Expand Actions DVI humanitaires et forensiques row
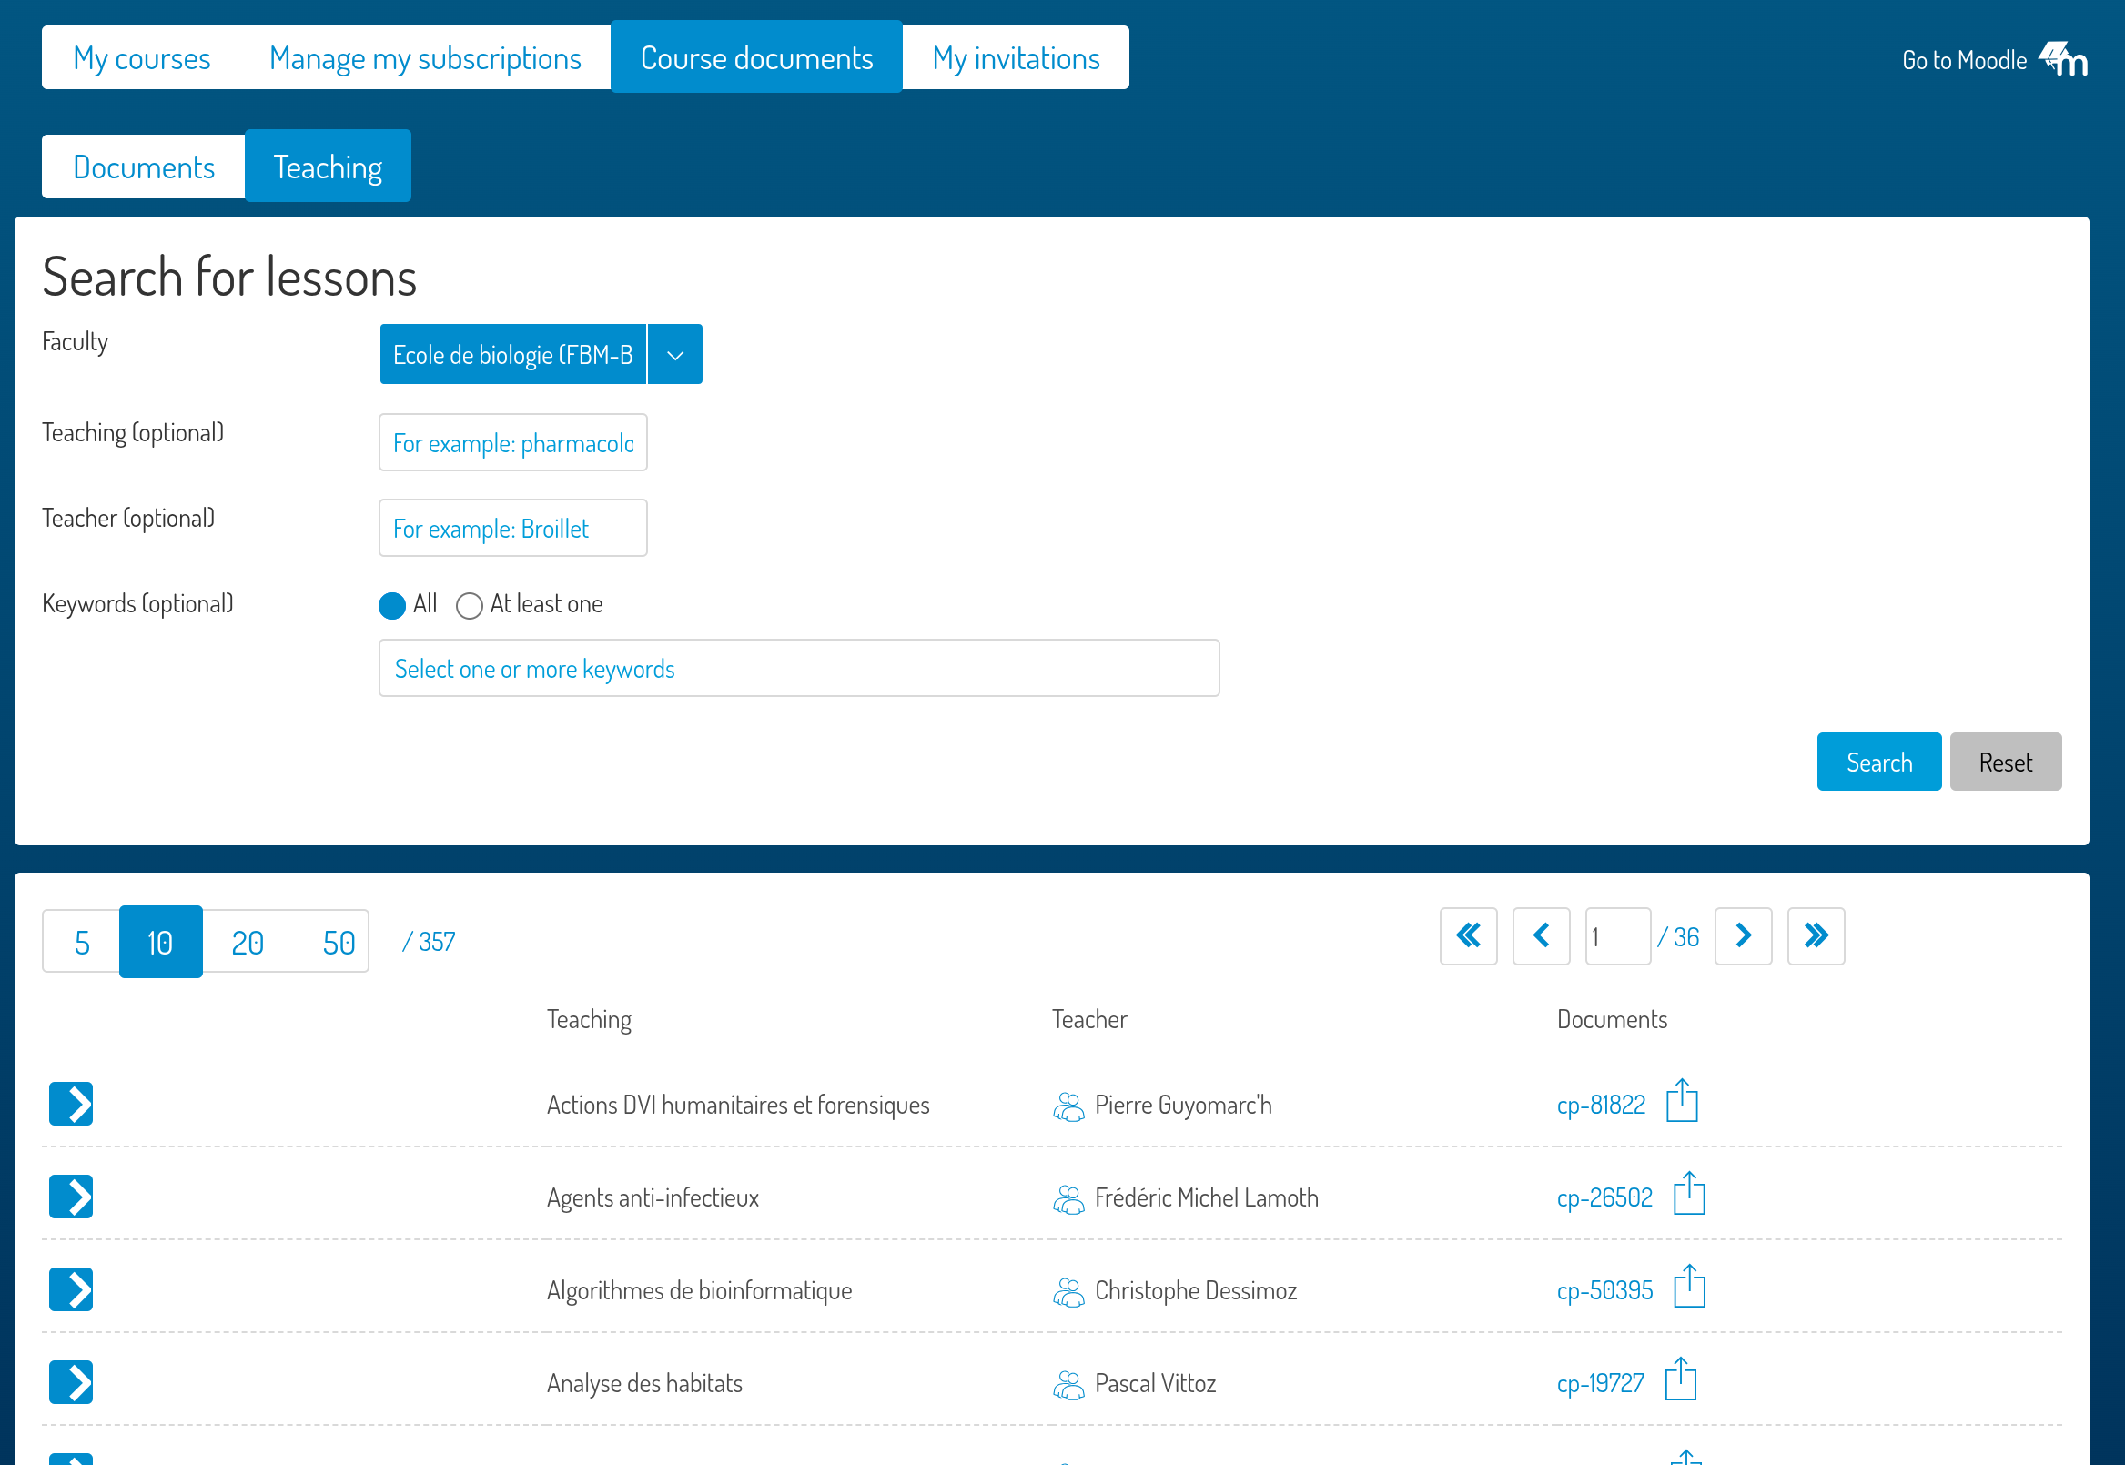This screenshot has width=2125, height=1465. tap(71, 1105)
